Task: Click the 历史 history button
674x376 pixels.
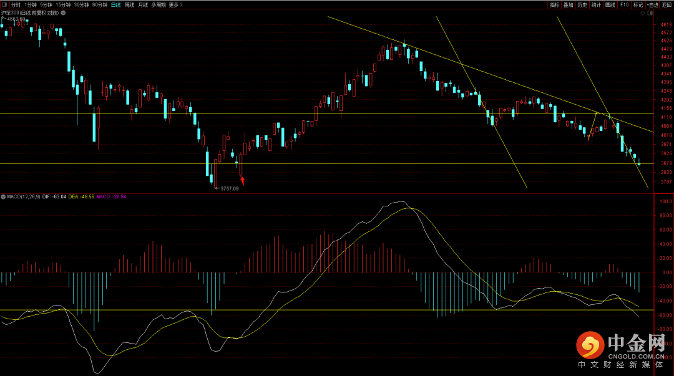Action: 582,4
